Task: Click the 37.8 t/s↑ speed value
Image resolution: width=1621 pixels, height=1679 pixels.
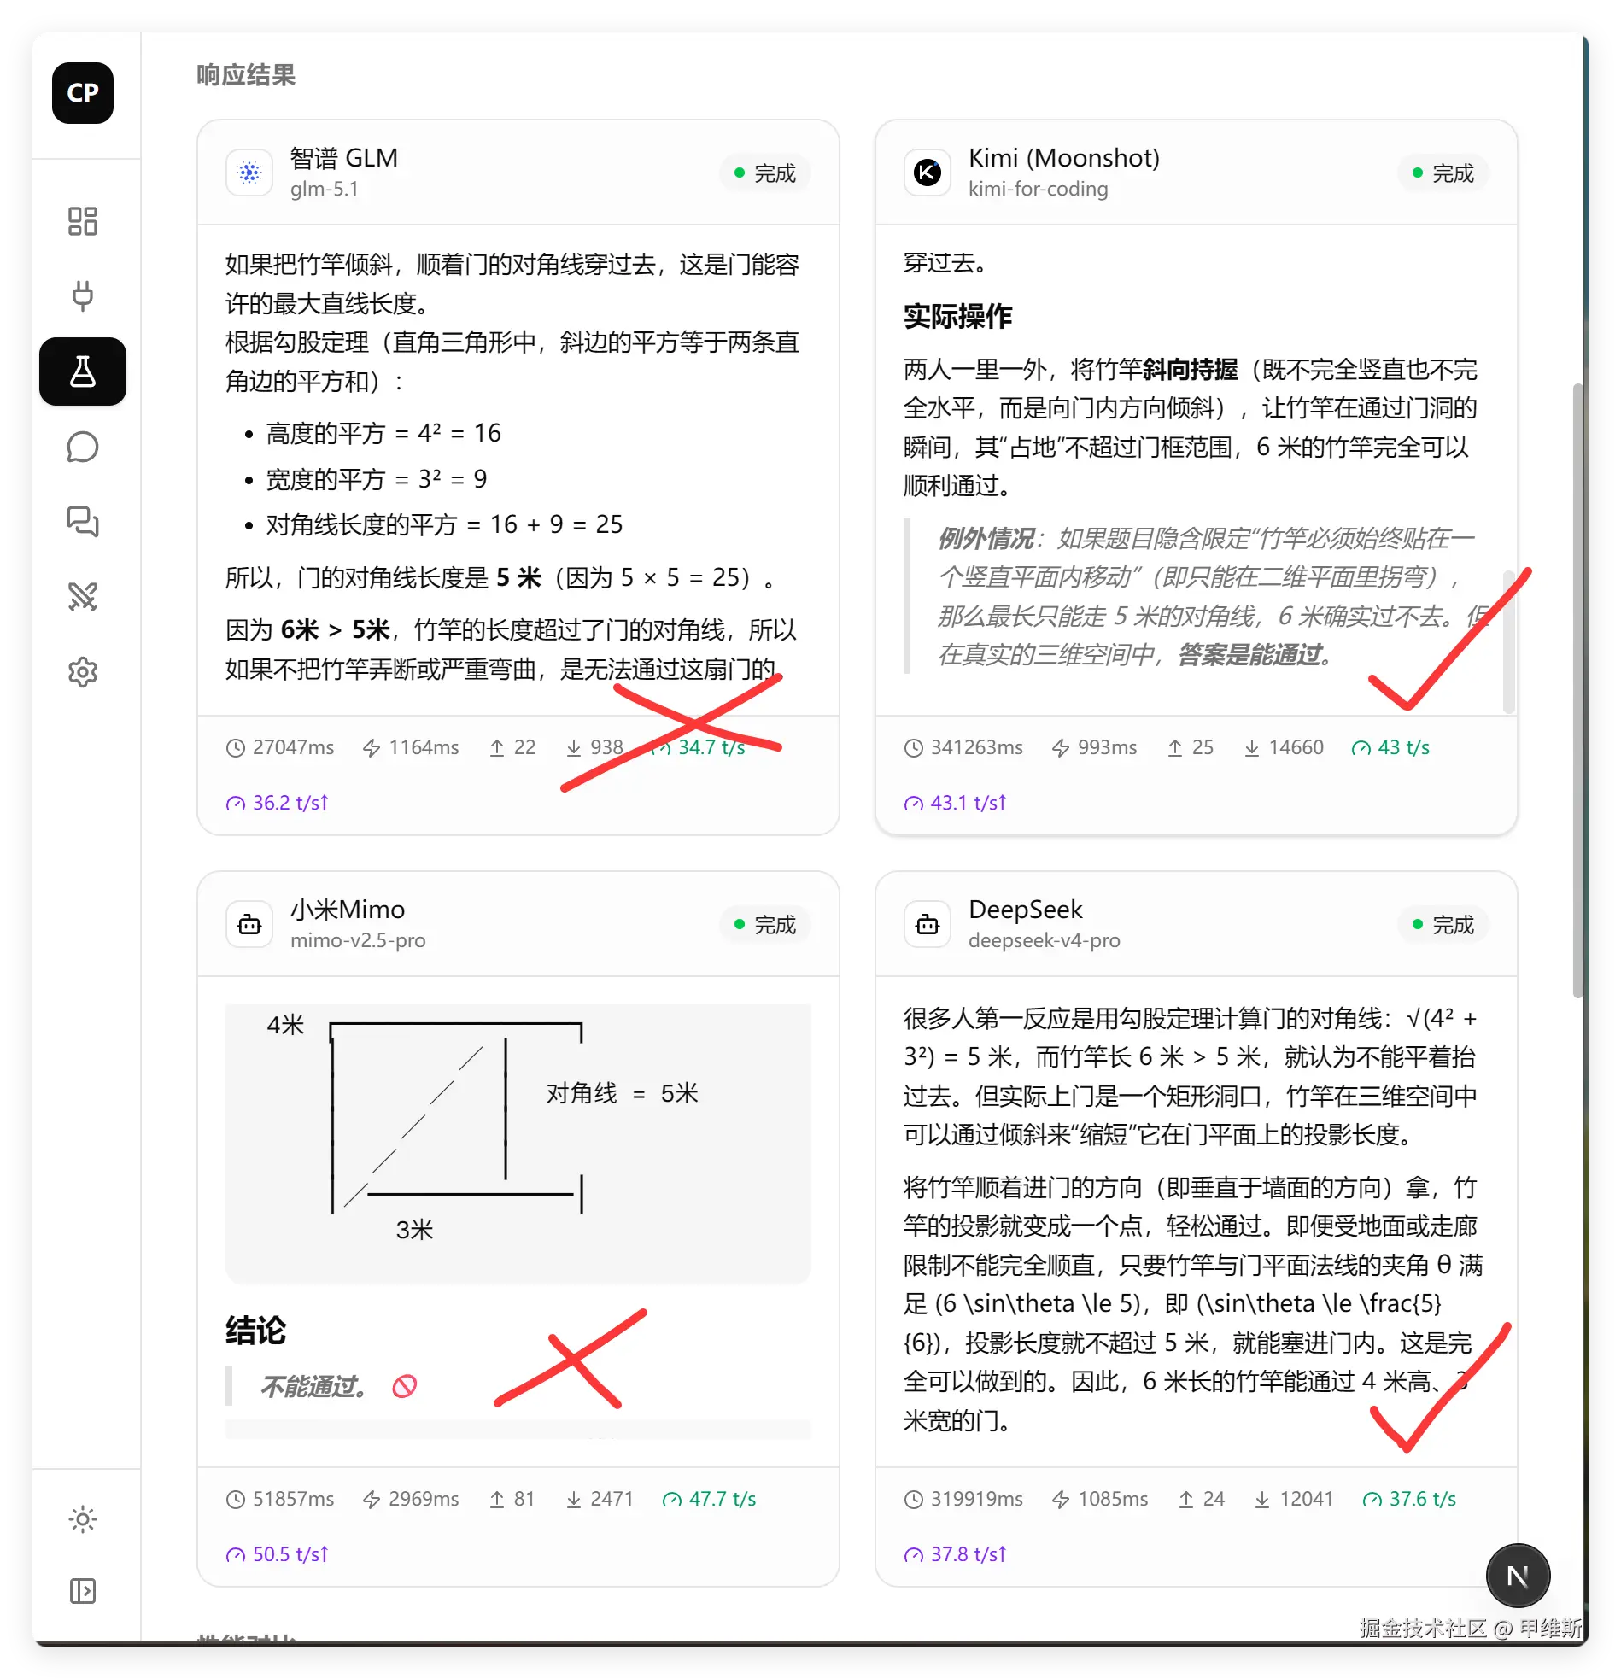Action: [x=969, y=1555]
